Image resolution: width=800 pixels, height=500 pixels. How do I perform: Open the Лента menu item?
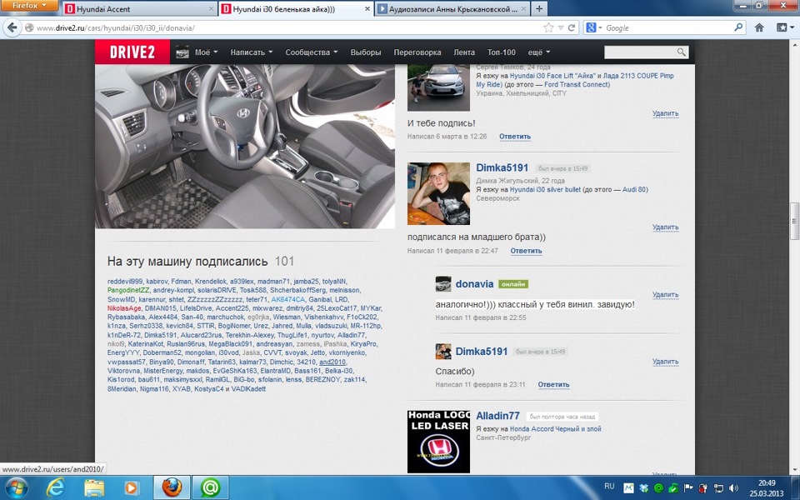464,52
